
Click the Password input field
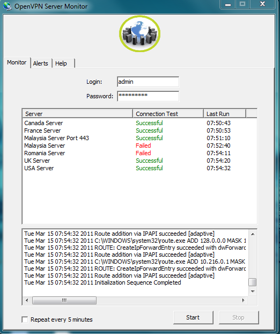(x=148, y=96)
